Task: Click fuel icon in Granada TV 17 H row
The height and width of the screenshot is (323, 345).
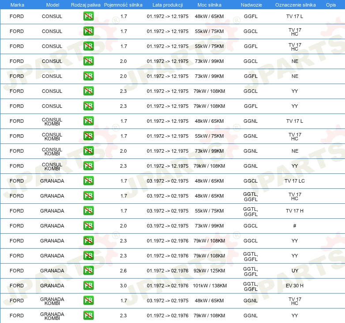Action: click(x=88, y=211)
